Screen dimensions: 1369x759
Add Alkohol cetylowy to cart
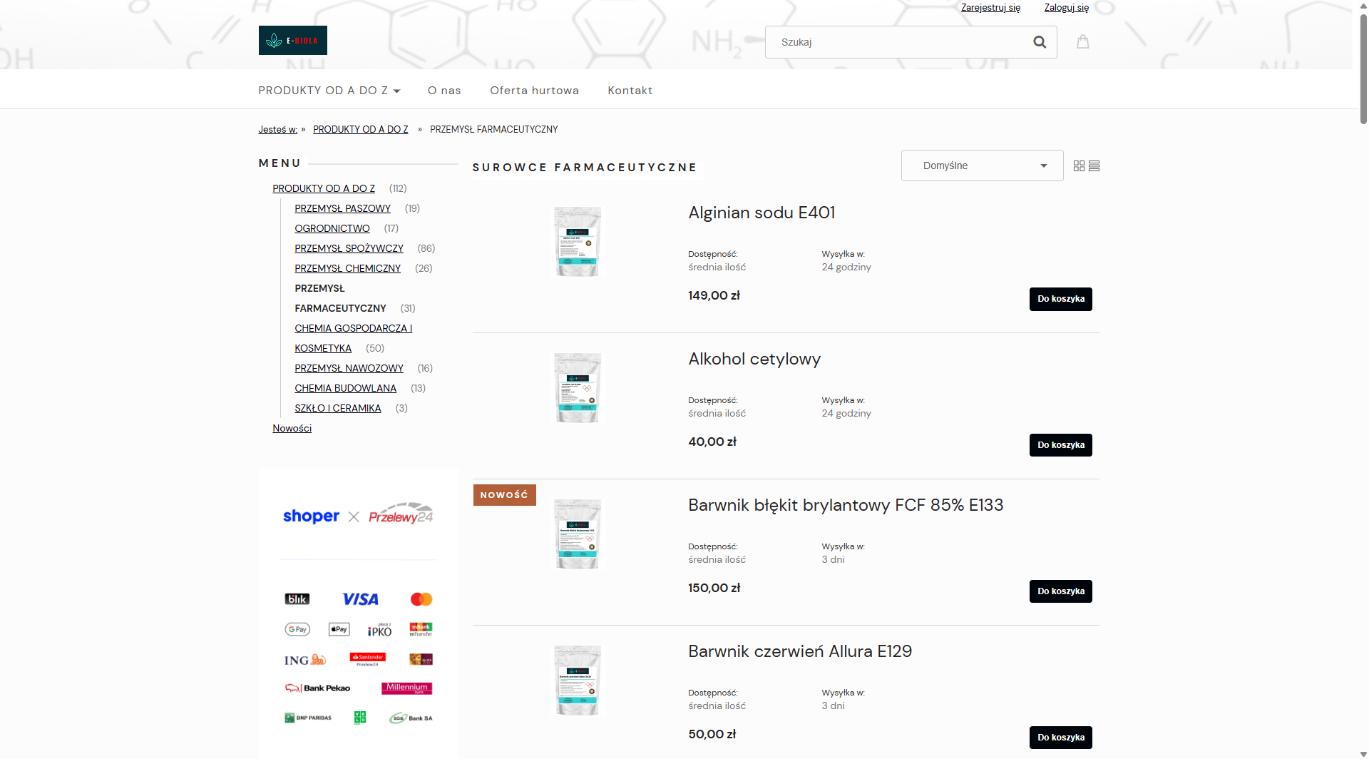tap(1060, 445)
